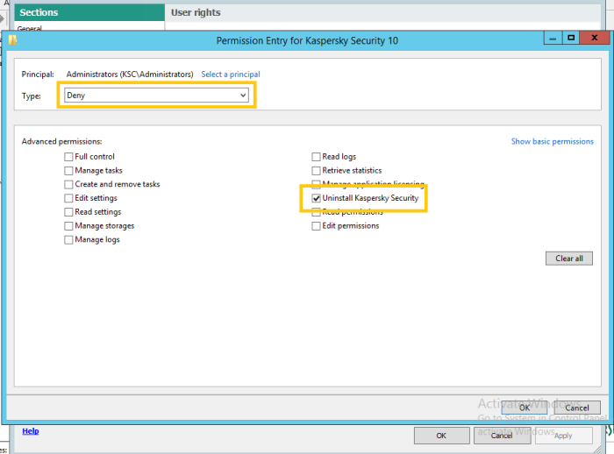Enable the Edit settings permission
The image size is (614, 454).
[x=68, y=198]
